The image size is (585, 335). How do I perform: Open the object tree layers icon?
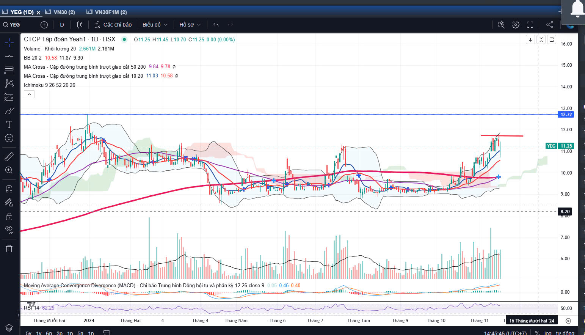(x=9, y=327)
